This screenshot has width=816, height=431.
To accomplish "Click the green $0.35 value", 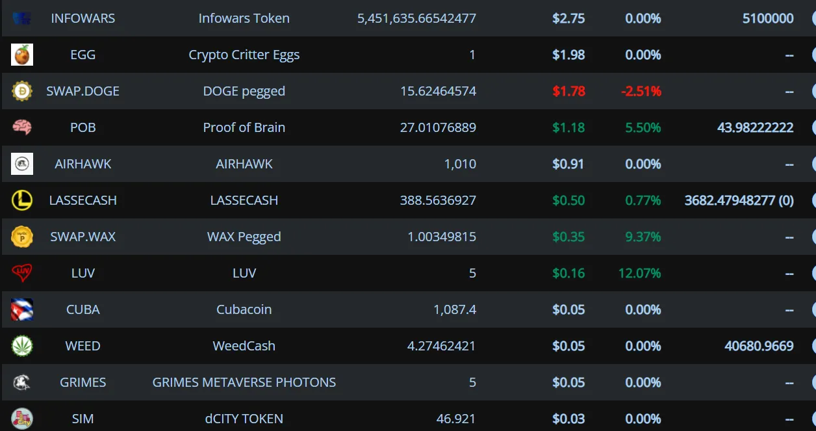I will 568,237.
